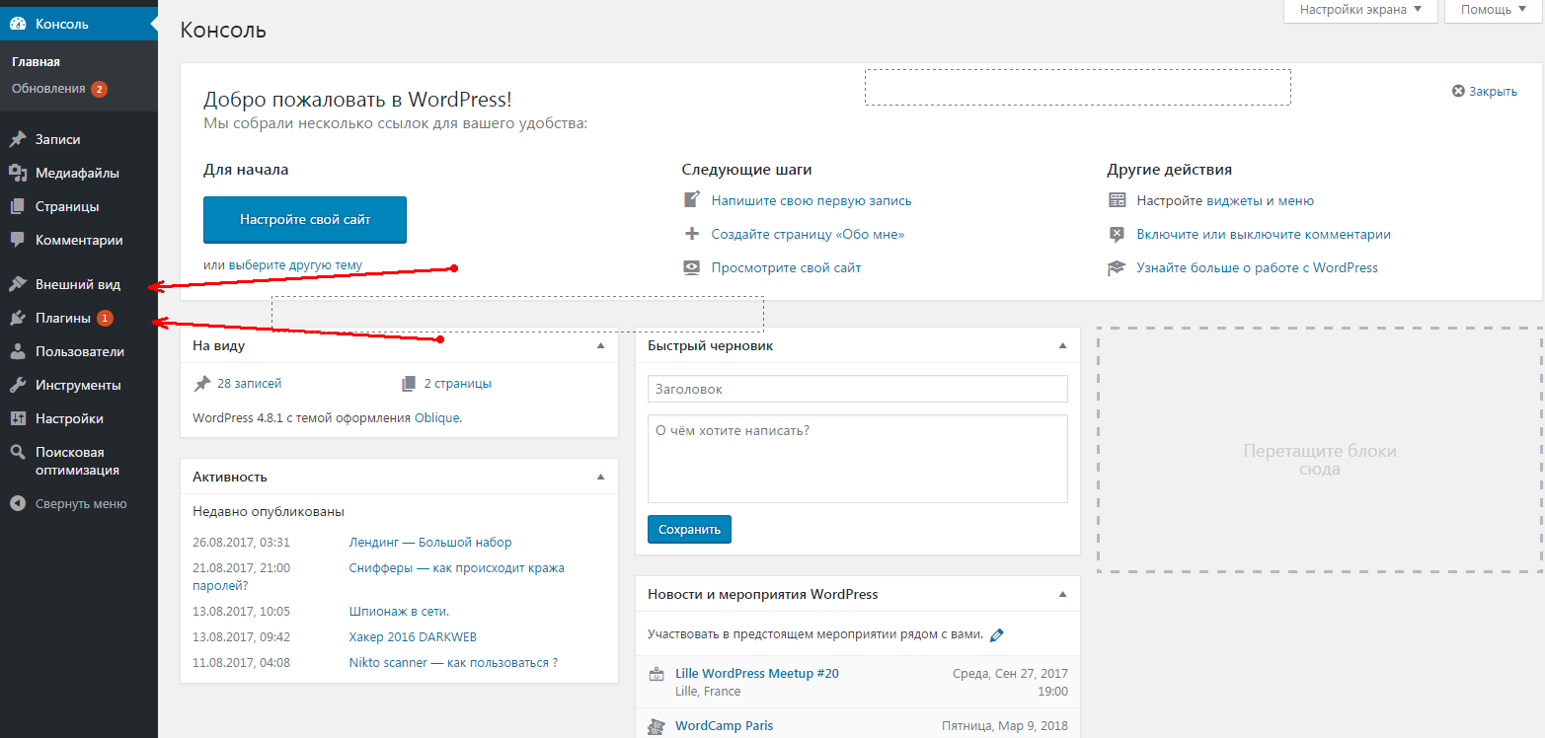Open the Шпионаж в сети post

click(399, 611)
